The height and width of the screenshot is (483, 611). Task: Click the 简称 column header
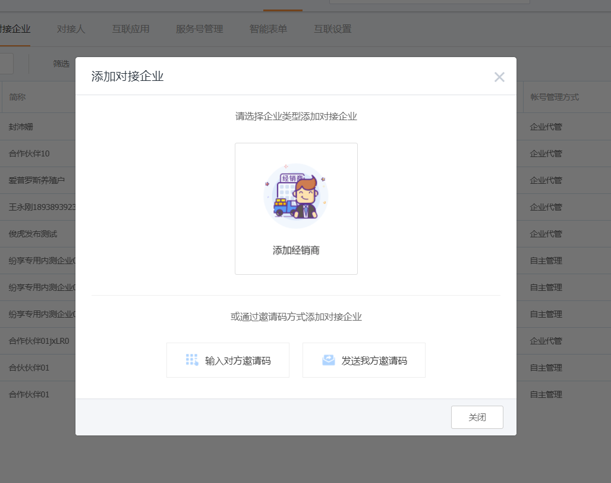[17, 97]
